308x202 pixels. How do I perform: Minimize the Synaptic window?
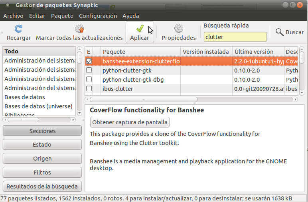click(x=285, y=5)
